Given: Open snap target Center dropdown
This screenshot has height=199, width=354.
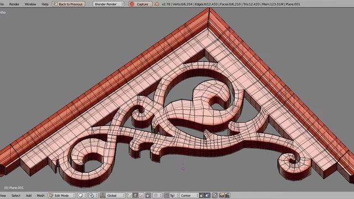Looking at the screenshot, I should (x=189, y=195).
